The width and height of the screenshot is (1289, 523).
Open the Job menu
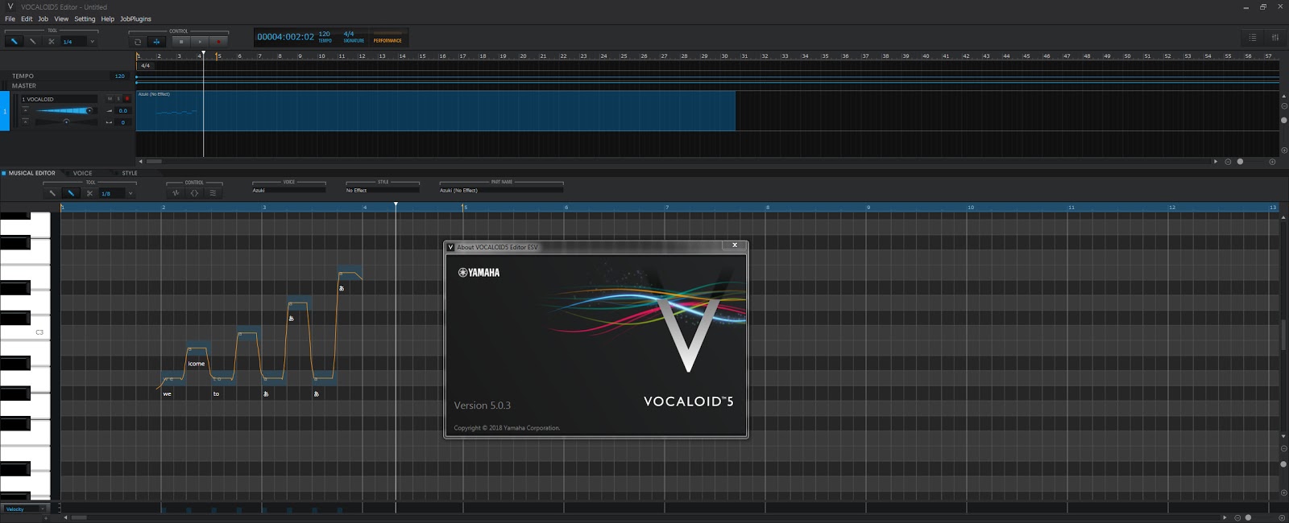[43, 19]
